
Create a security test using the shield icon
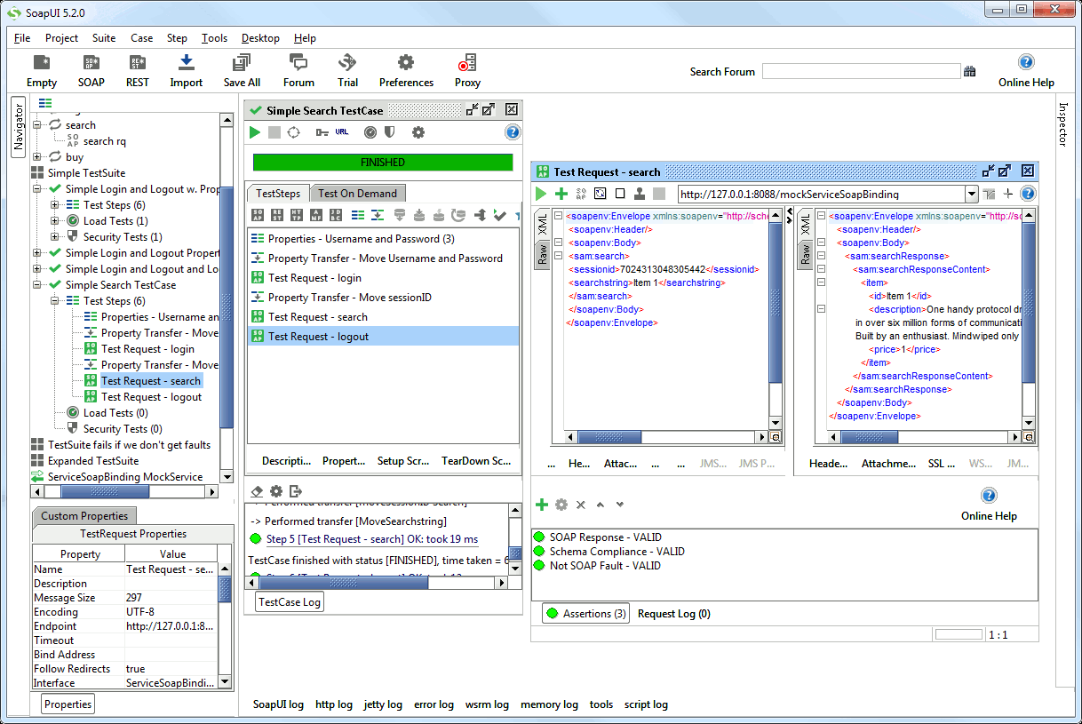(389, 132)
